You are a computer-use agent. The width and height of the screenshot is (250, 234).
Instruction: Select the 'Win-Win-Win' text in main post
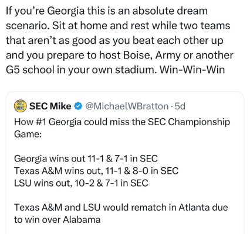pyautogui.click(x=192, y=70)
